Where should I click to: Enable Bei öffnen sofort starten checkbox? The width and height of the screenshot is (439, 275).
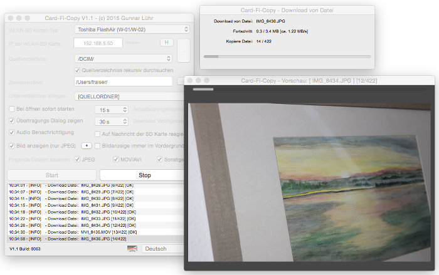[12, 109]
